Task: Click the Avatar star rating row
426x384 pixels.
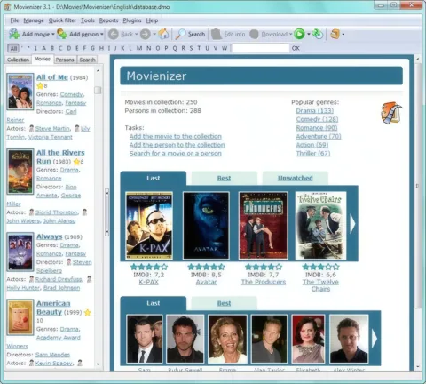Action: coord(206,267)
